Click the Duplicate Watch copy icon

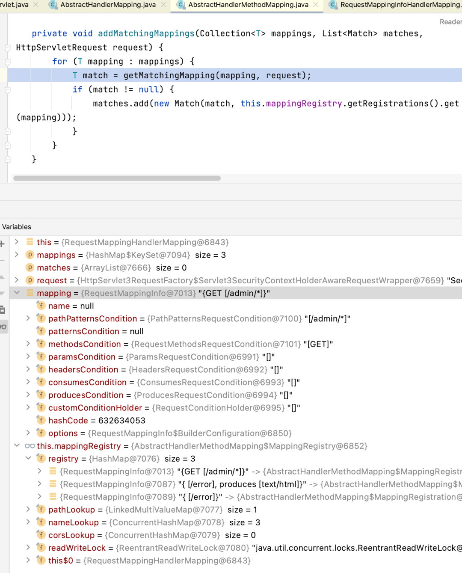3,310
